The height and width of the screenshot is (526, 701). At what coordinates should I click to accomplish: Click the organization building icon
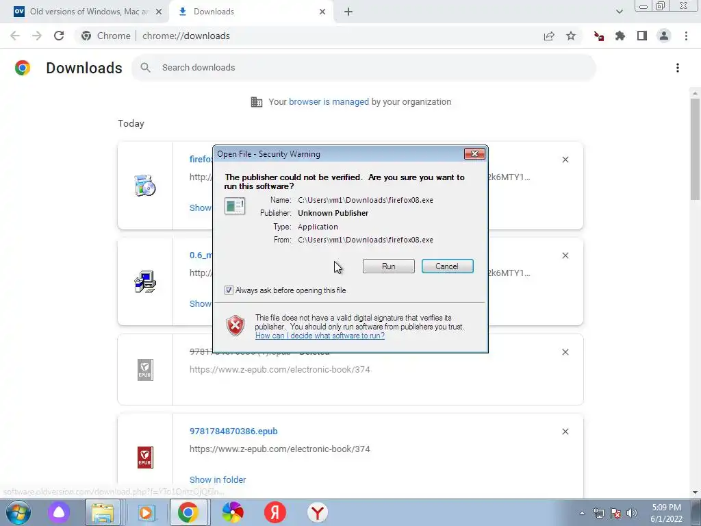pyautogui.click(x=257, y=102)
